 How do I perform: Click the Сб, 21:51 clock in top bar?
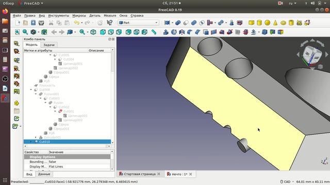171,3
